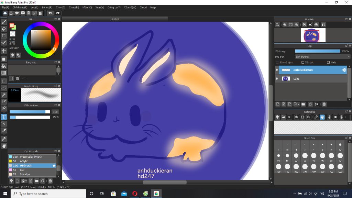Adjust the Độ trong opacity slider
352x198 pixels.
coord(318,51)
